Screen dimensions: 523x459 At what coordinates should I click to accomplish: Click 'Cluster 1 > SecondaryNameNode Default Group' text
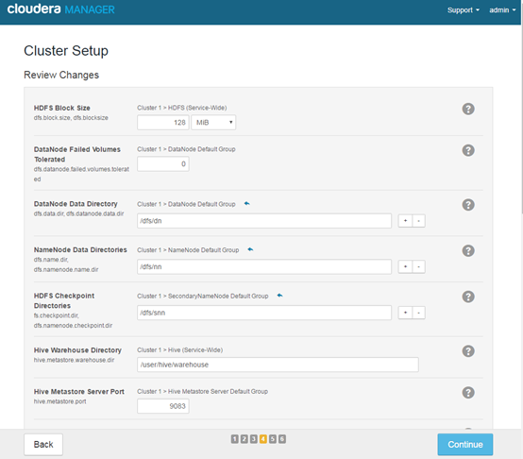point(202,296)
